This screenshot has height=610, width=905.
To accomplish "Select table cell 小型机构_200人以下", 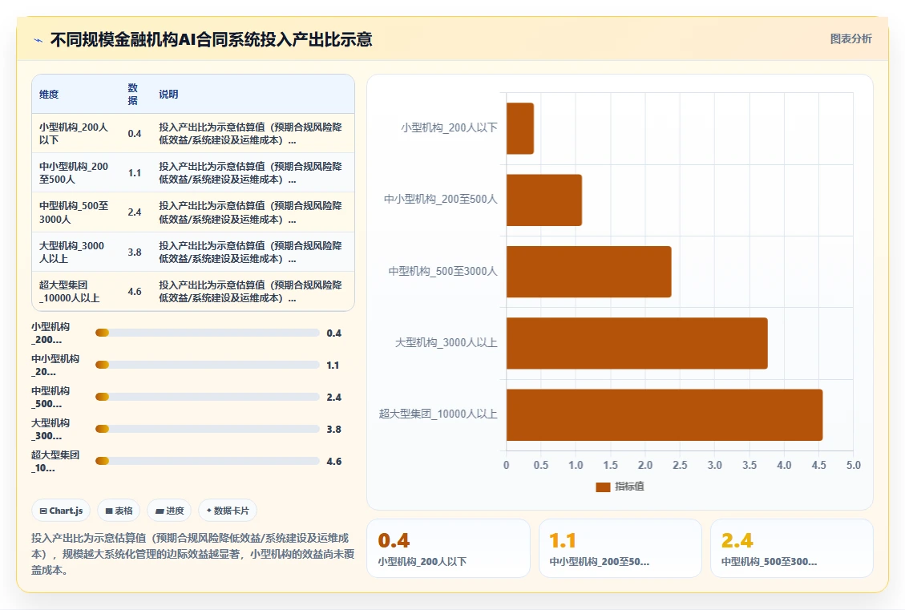I will 74,133.
